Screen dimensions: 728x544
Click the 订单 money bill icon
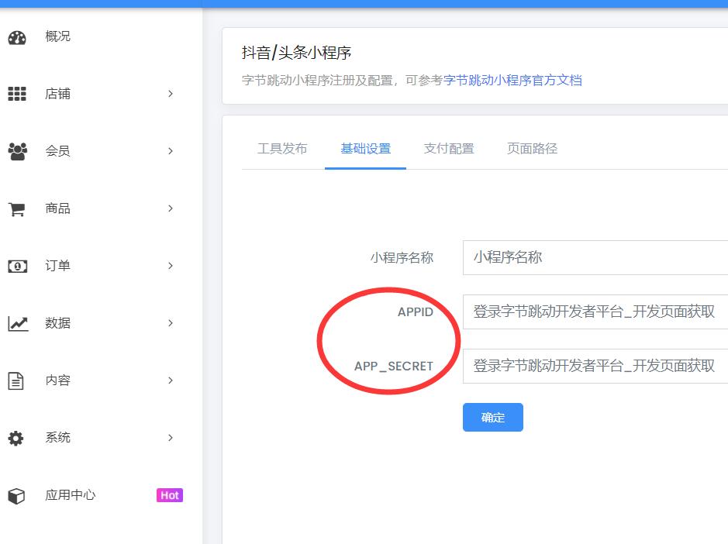(x=18, y=266)
